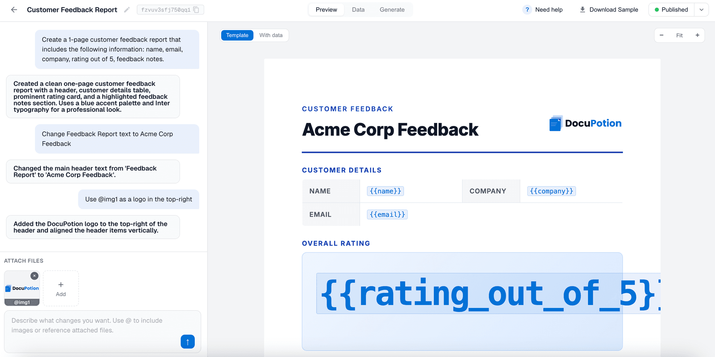
Task: Click the CUSTOMER DETAILS section label
Action: tap(341, 170)
